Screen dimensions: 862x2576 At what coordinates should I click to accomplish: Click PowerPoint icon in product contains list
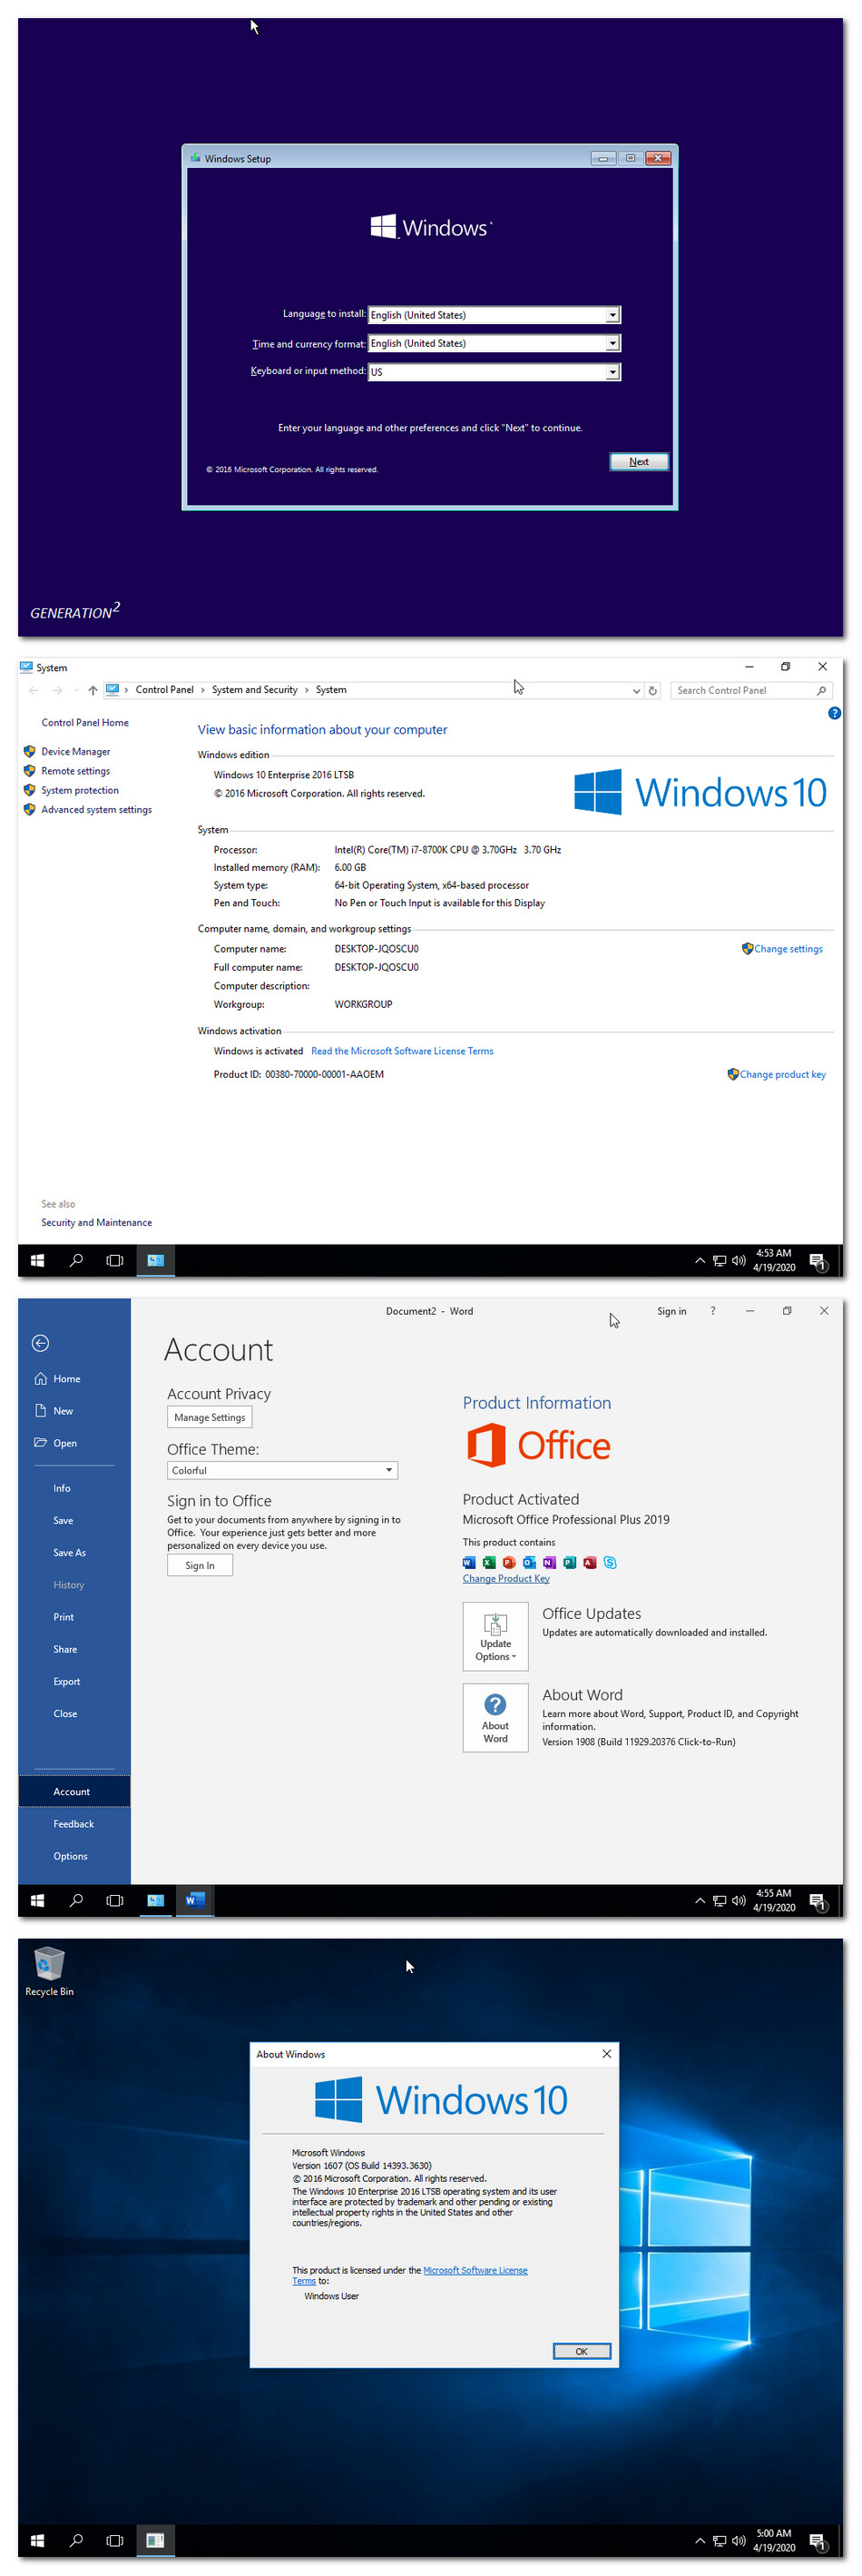point(508,1562)
